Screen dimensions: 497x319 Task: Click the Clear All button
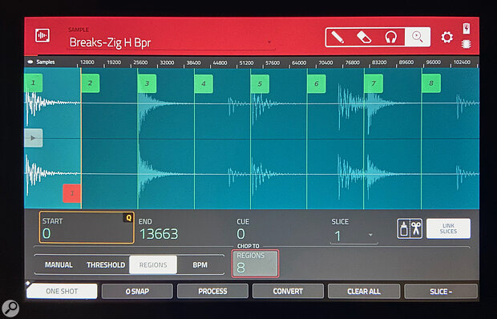pyautogui.click(x=364, y=291)
